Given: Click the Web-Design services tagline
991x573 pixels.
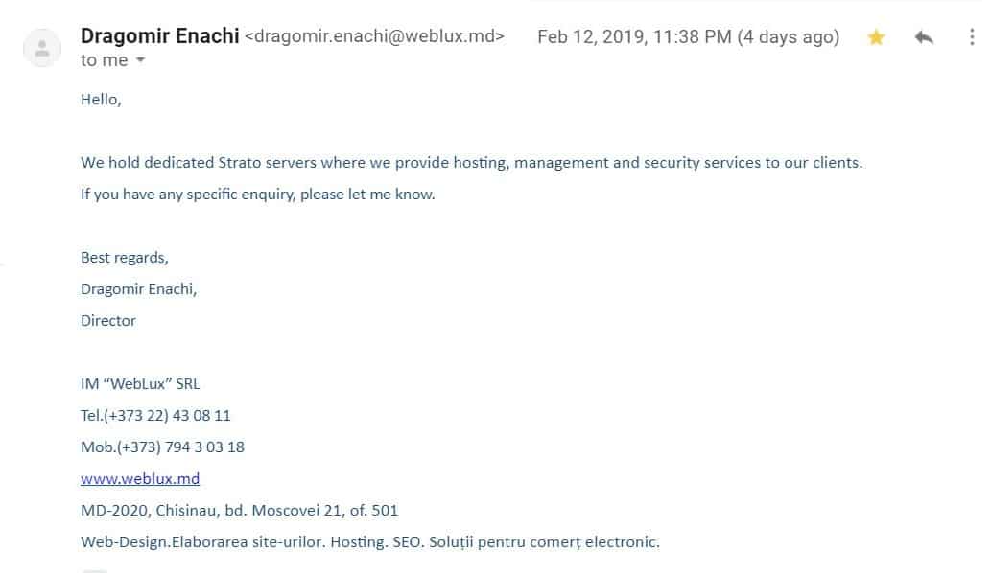Looking at the screenshot, I should click(370, 542).
